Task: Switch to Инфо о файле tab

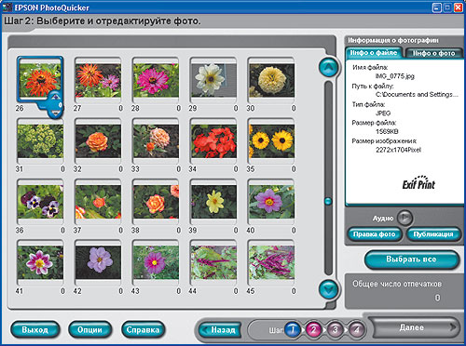Action: tap(374, 53)
